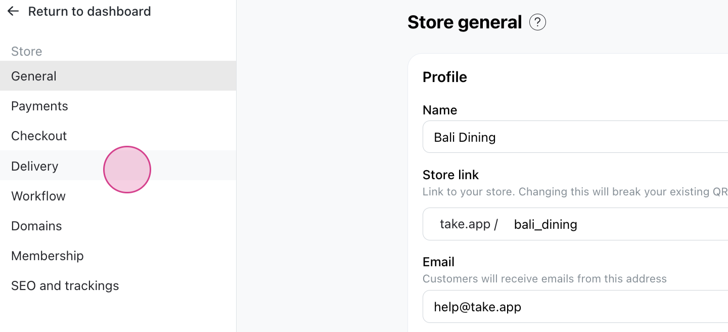Select the General settings menu item
Image resolution: width=728 pixels, height=332 pixels.
tap(118, 76)
